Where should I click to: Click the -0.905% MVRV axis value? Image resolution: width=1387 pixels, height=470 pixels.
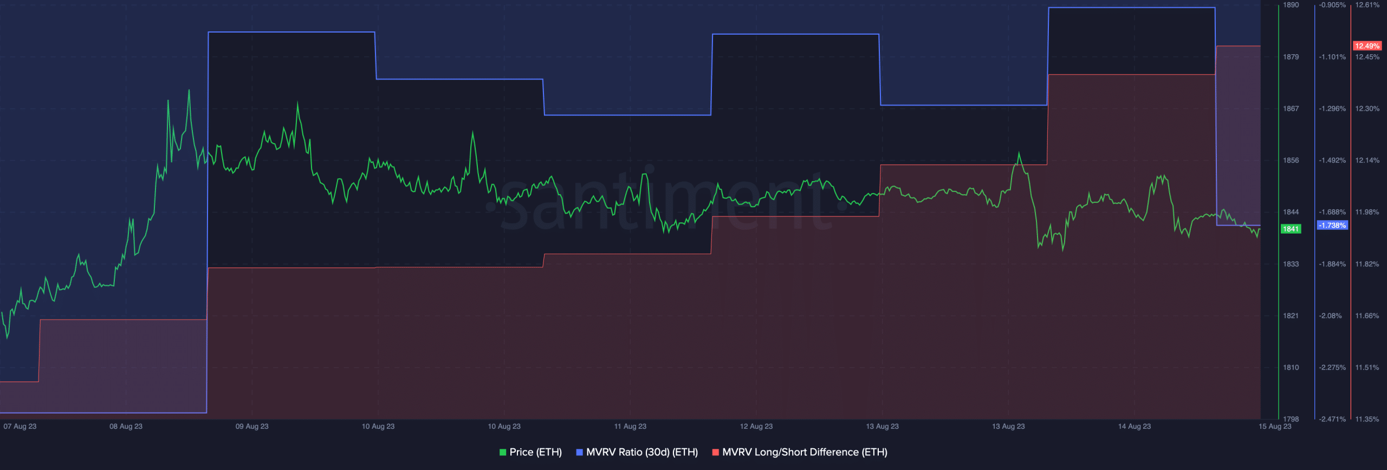point(1332,5)
